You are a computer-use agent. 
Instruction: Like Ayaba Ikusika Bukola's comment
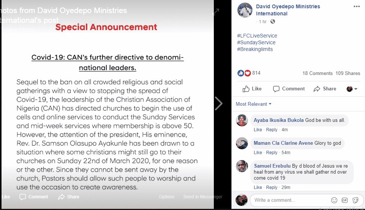(x=258, y=130)
